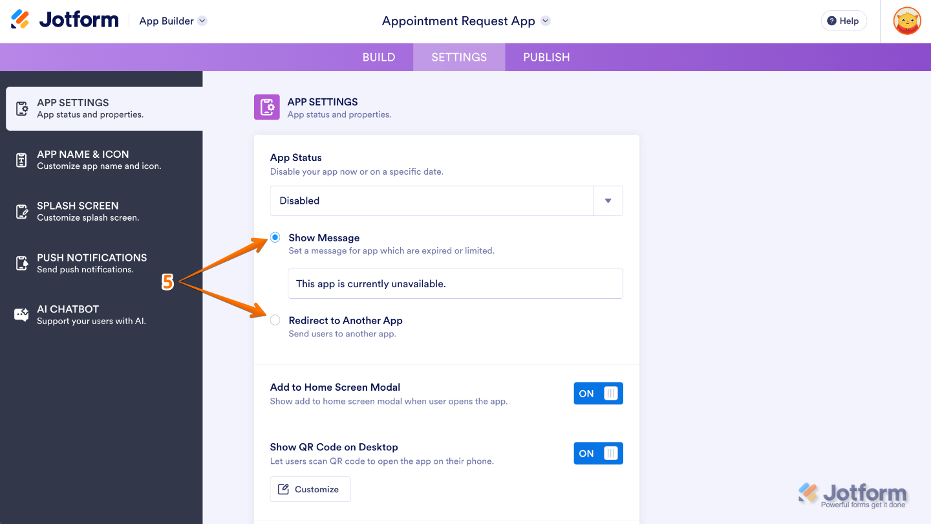Image resolution: width=931 pixels, height=524 pixels.
Task: Switch to the Build tab
Action: 379,57
